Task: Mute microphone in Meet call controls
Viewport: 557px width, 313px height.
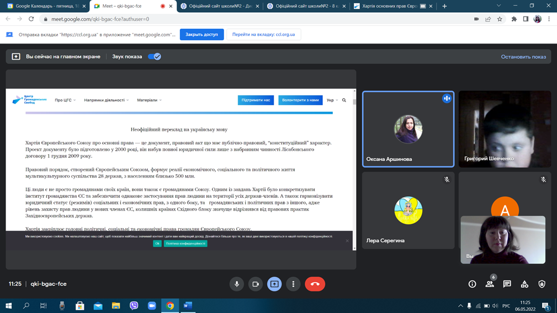Action: point(237,284)
